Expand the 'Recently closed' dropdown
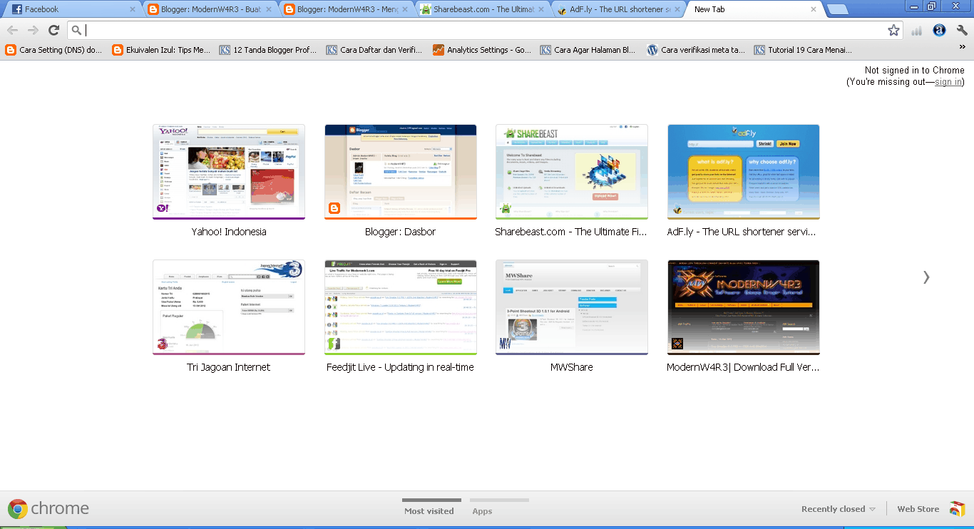This screenshot has width=974, height=529. [839, 509]
